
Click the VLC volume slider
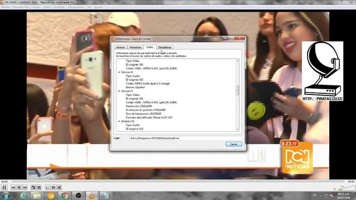pyautogui.click(x=346, y=188)
